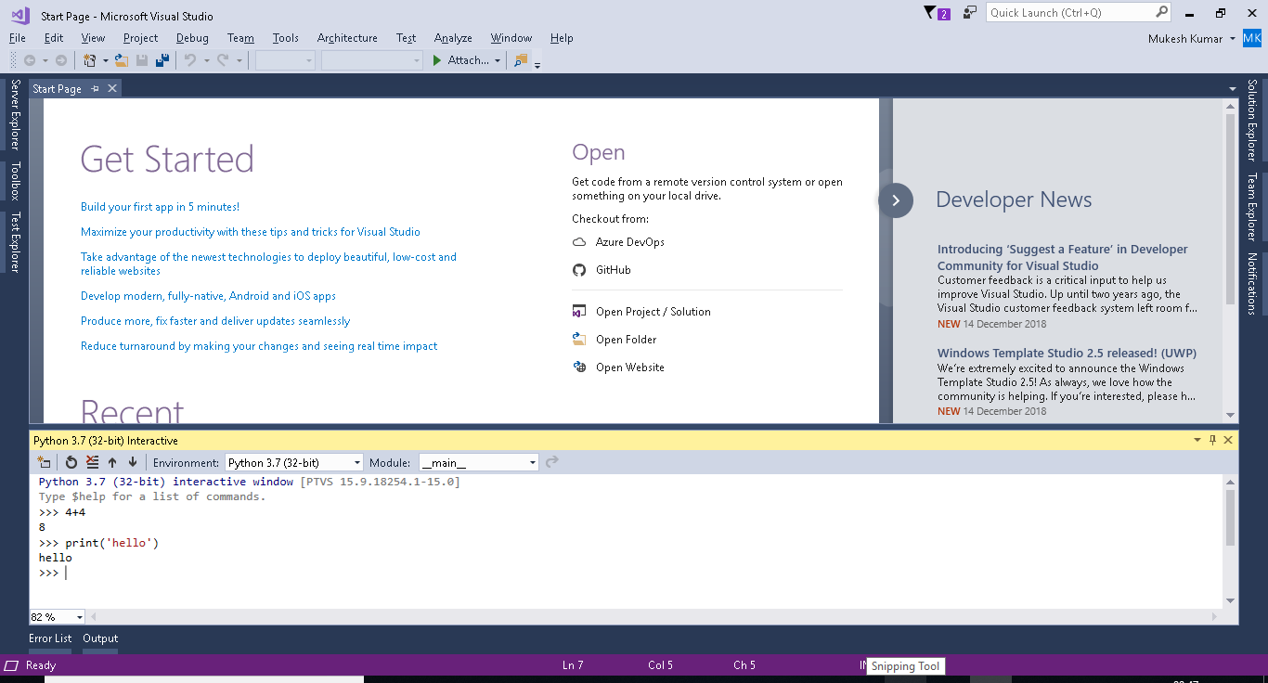Click the Reset Interactive Window icon
The image size is (1268, 683).
point(71,462)
